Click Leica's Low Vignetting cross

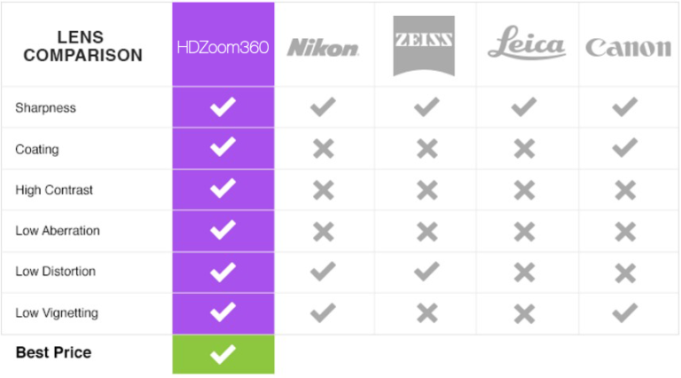point(524,314)
